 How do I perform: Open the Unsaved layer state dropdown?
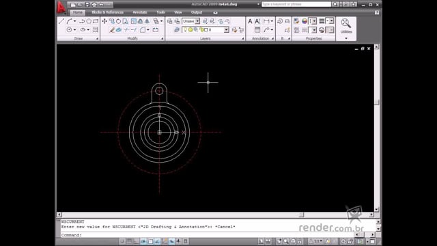[197, 21]
